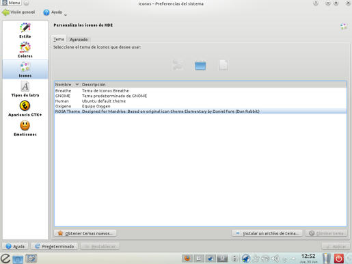Sort list by Descripción column header
The image size is (352, 264).
(x=94, y=84)
